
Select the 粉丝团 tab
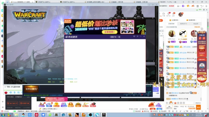click(196, 24)
